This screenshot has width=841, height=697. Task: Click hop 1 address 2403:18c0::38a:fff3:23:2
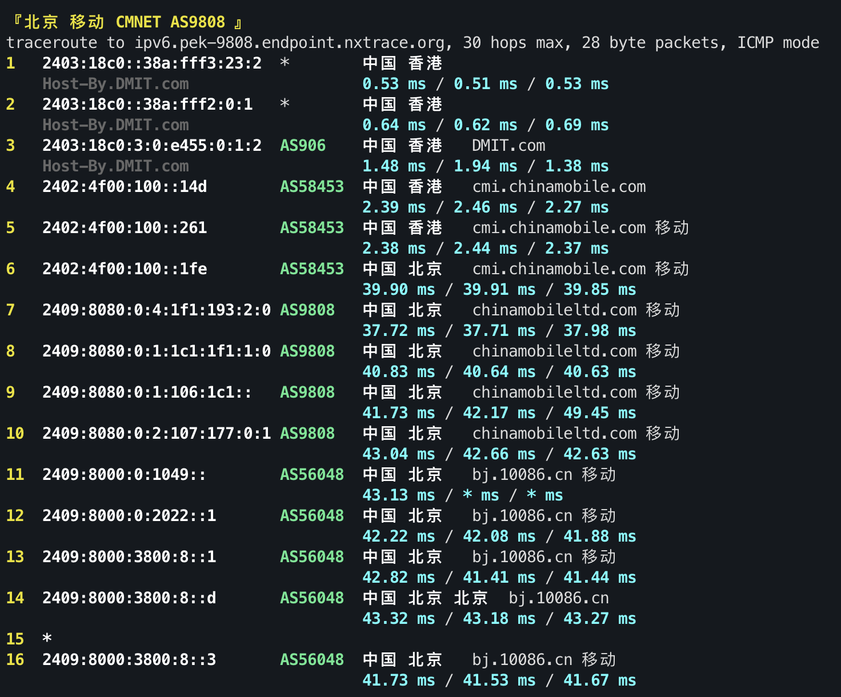tap(152, 63)
